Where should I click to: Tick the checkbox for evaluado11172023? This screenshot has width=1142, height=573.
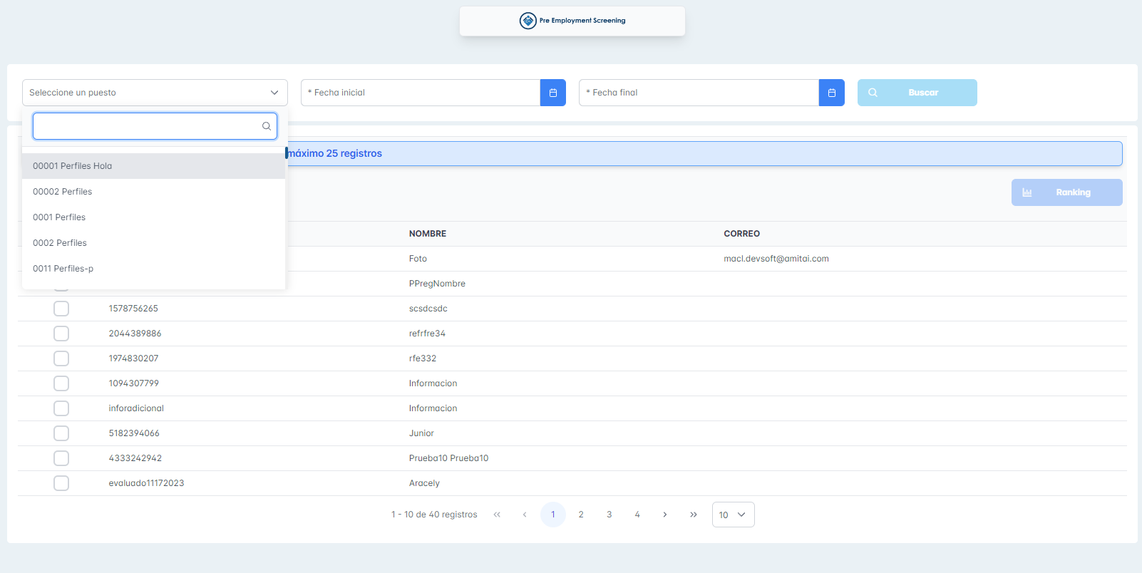tap(61, 483)
